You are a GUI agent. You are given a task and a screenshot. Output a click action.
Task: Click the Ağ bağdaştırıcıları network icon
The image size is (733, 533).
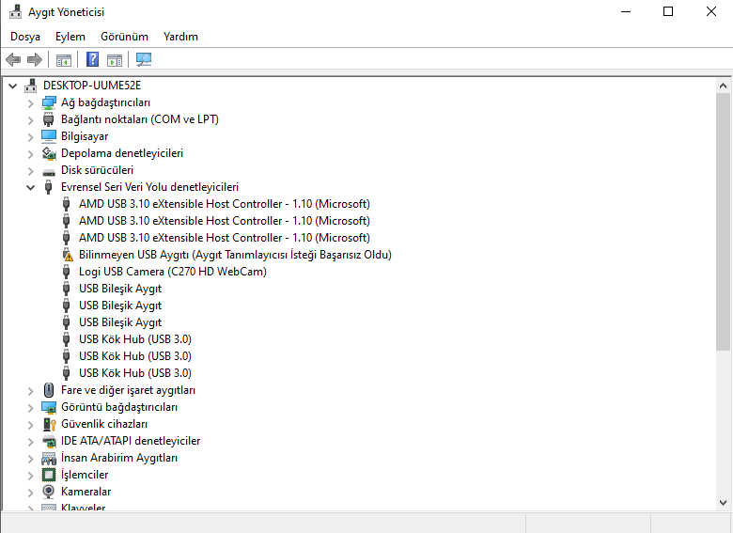coord(49,102)
